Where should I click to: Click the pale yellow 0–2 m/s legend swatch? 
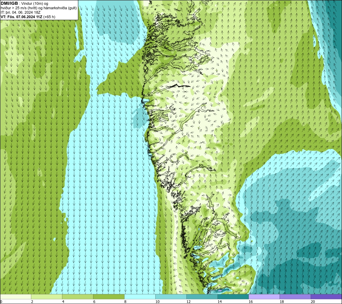[x=16, y=296]
